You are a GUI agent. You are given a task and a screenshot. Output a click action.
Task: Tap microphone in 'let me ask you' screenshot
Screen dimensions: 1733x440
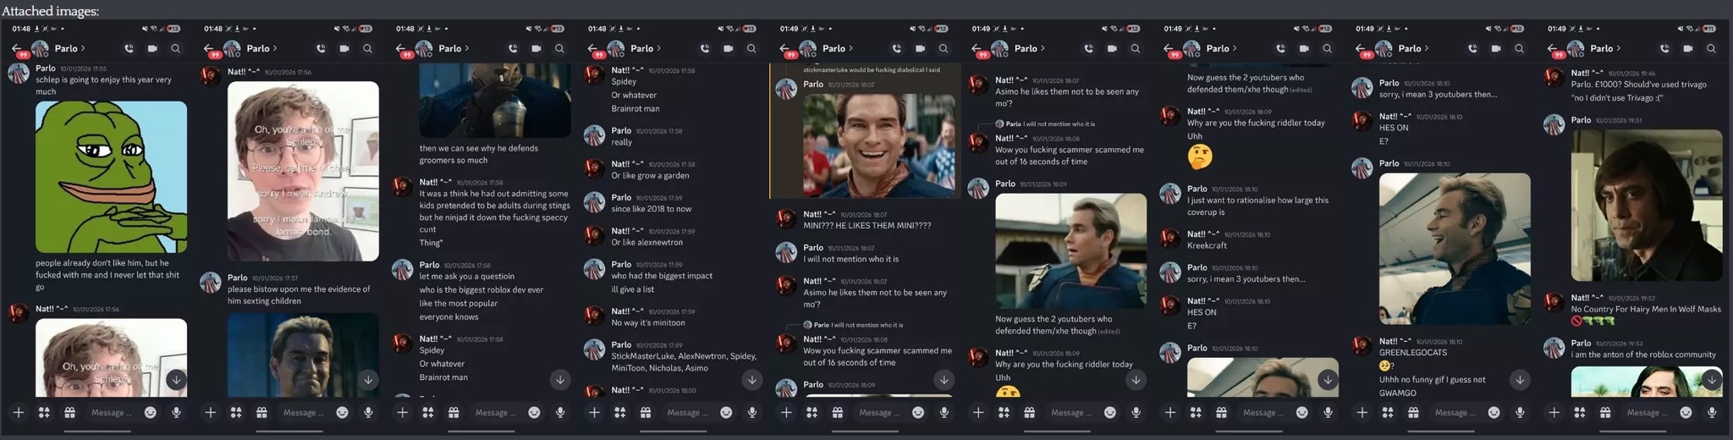[x=560, y=412]
